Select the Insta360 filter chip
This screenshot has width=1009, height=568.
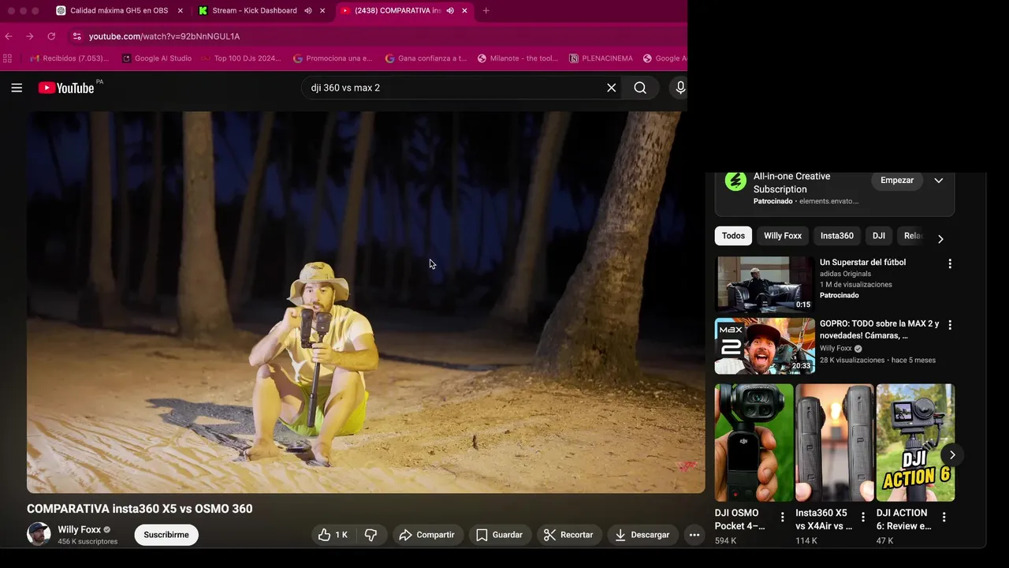point(837,236)
